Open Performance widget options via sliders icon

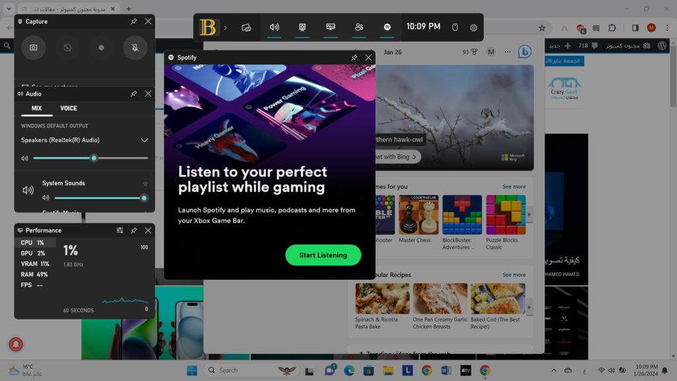click(x=120, y=230)
